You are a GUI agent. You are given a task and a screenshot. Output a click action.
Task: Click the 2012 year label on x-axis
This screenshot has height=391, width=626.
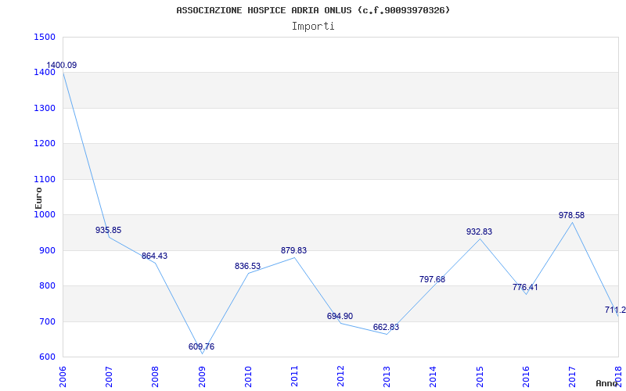pos(340,377)
